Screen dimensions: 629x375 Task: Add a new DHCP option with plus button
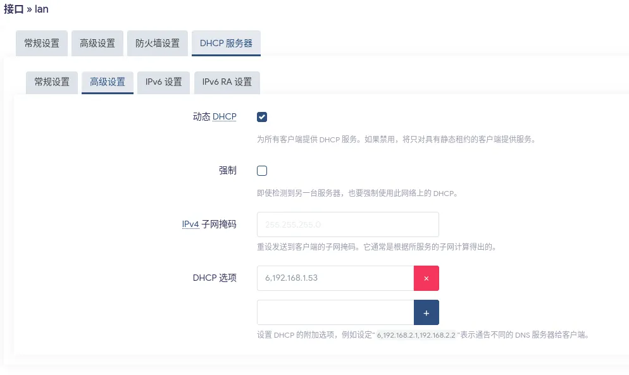[x=426, y=312]
